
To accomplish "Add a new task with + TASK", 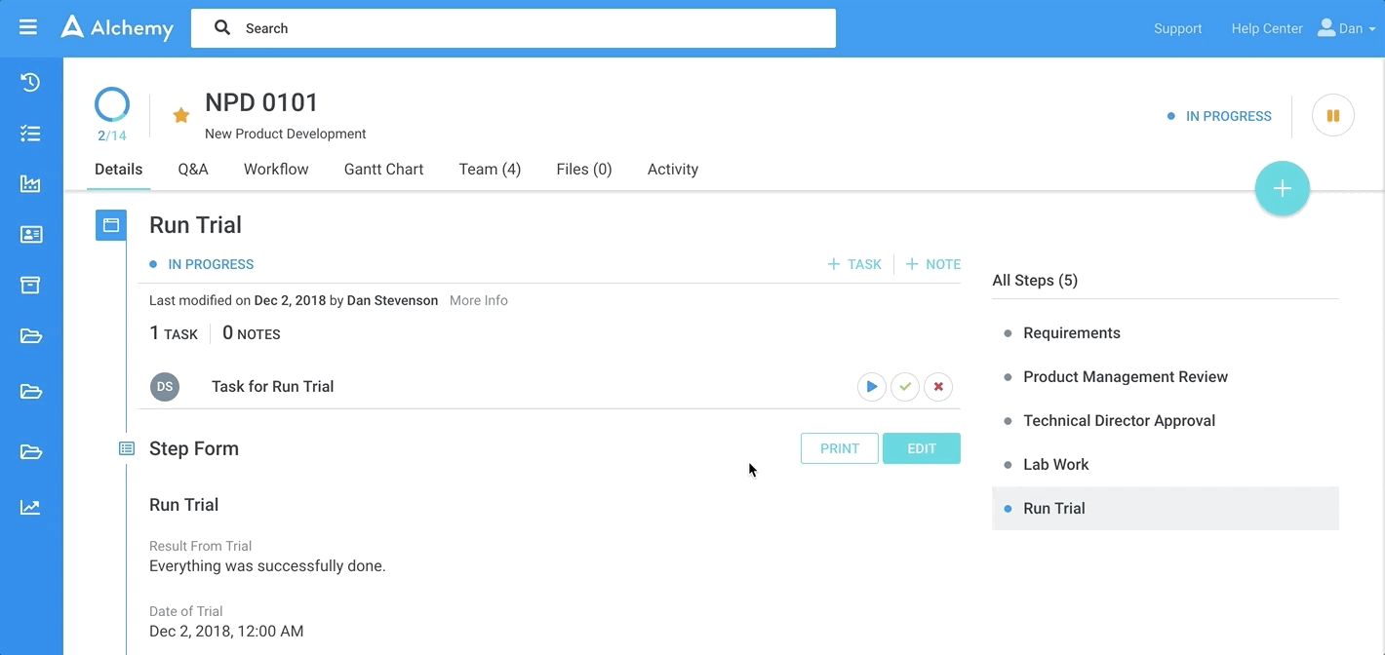I will tap(854, 264).
